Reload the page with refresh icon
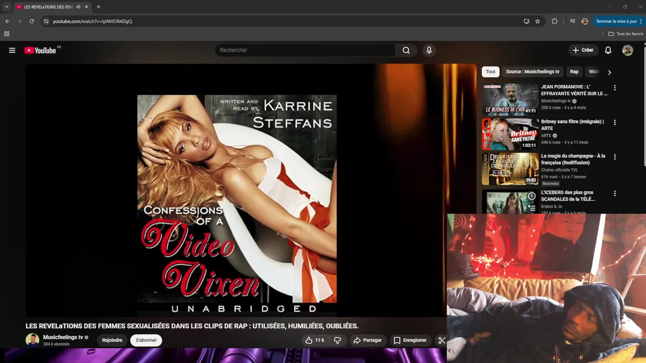 point(31,21)
